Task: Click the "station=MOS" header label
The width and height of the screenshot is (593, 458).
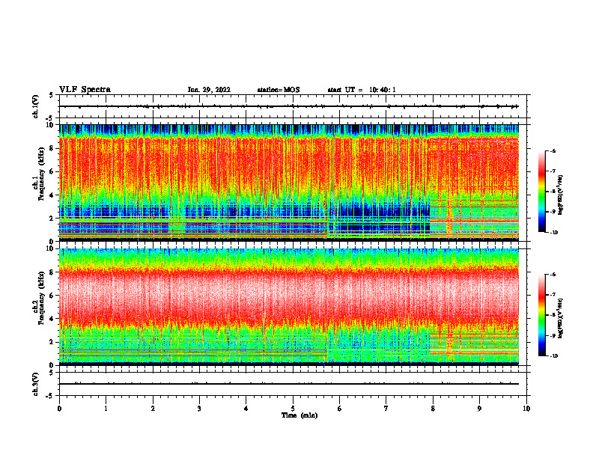Action: (279, 90)
